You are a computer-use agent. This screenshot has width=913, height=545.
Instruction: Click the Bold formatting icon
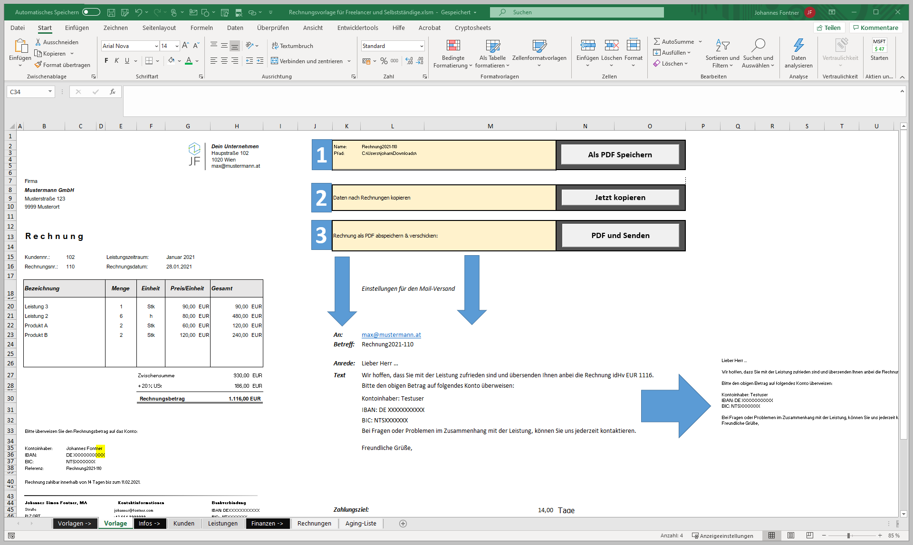(x=106, y=61)
